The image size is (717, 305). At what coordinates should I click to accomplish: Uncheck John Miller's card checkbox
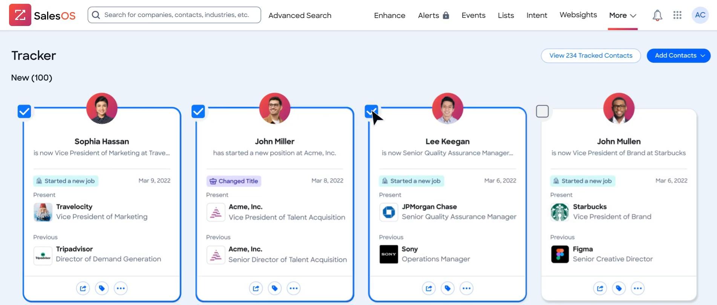coord(198,111)
